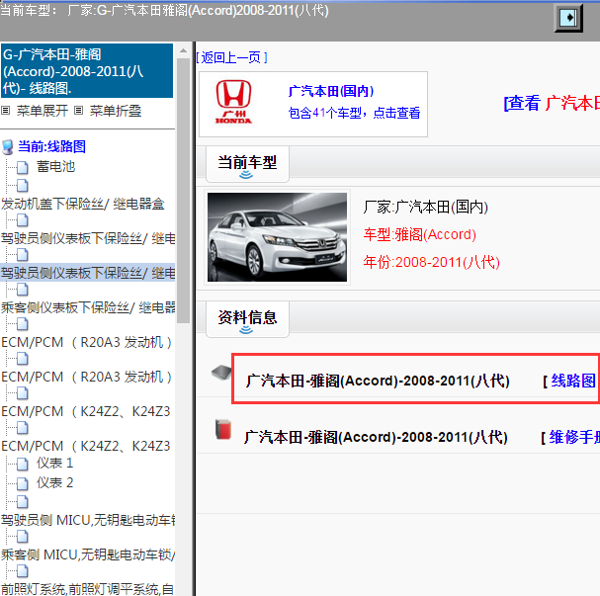Open 前照灯系统,前照灯调平系统 entry
Screen dimensions: 600x596
point(87,589)
